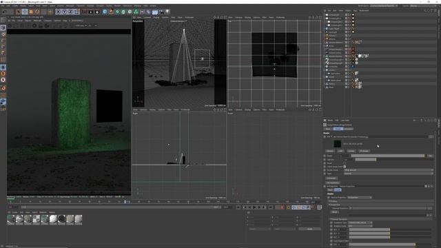
Task: Open the Create menu
Action: (x=15, y=6)
